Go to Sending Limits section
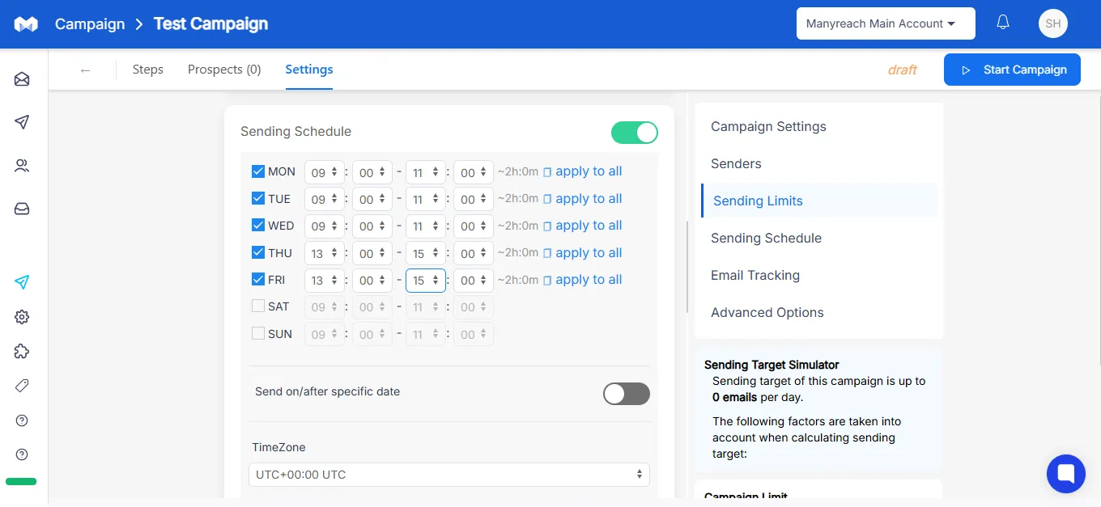The height and width of the screenshot is (507, 1101). tap(818, 201)
